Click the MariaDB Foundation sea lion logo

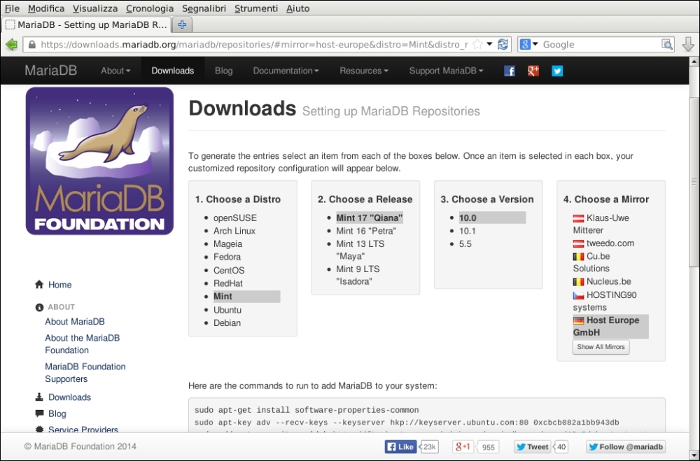(99, 161)
